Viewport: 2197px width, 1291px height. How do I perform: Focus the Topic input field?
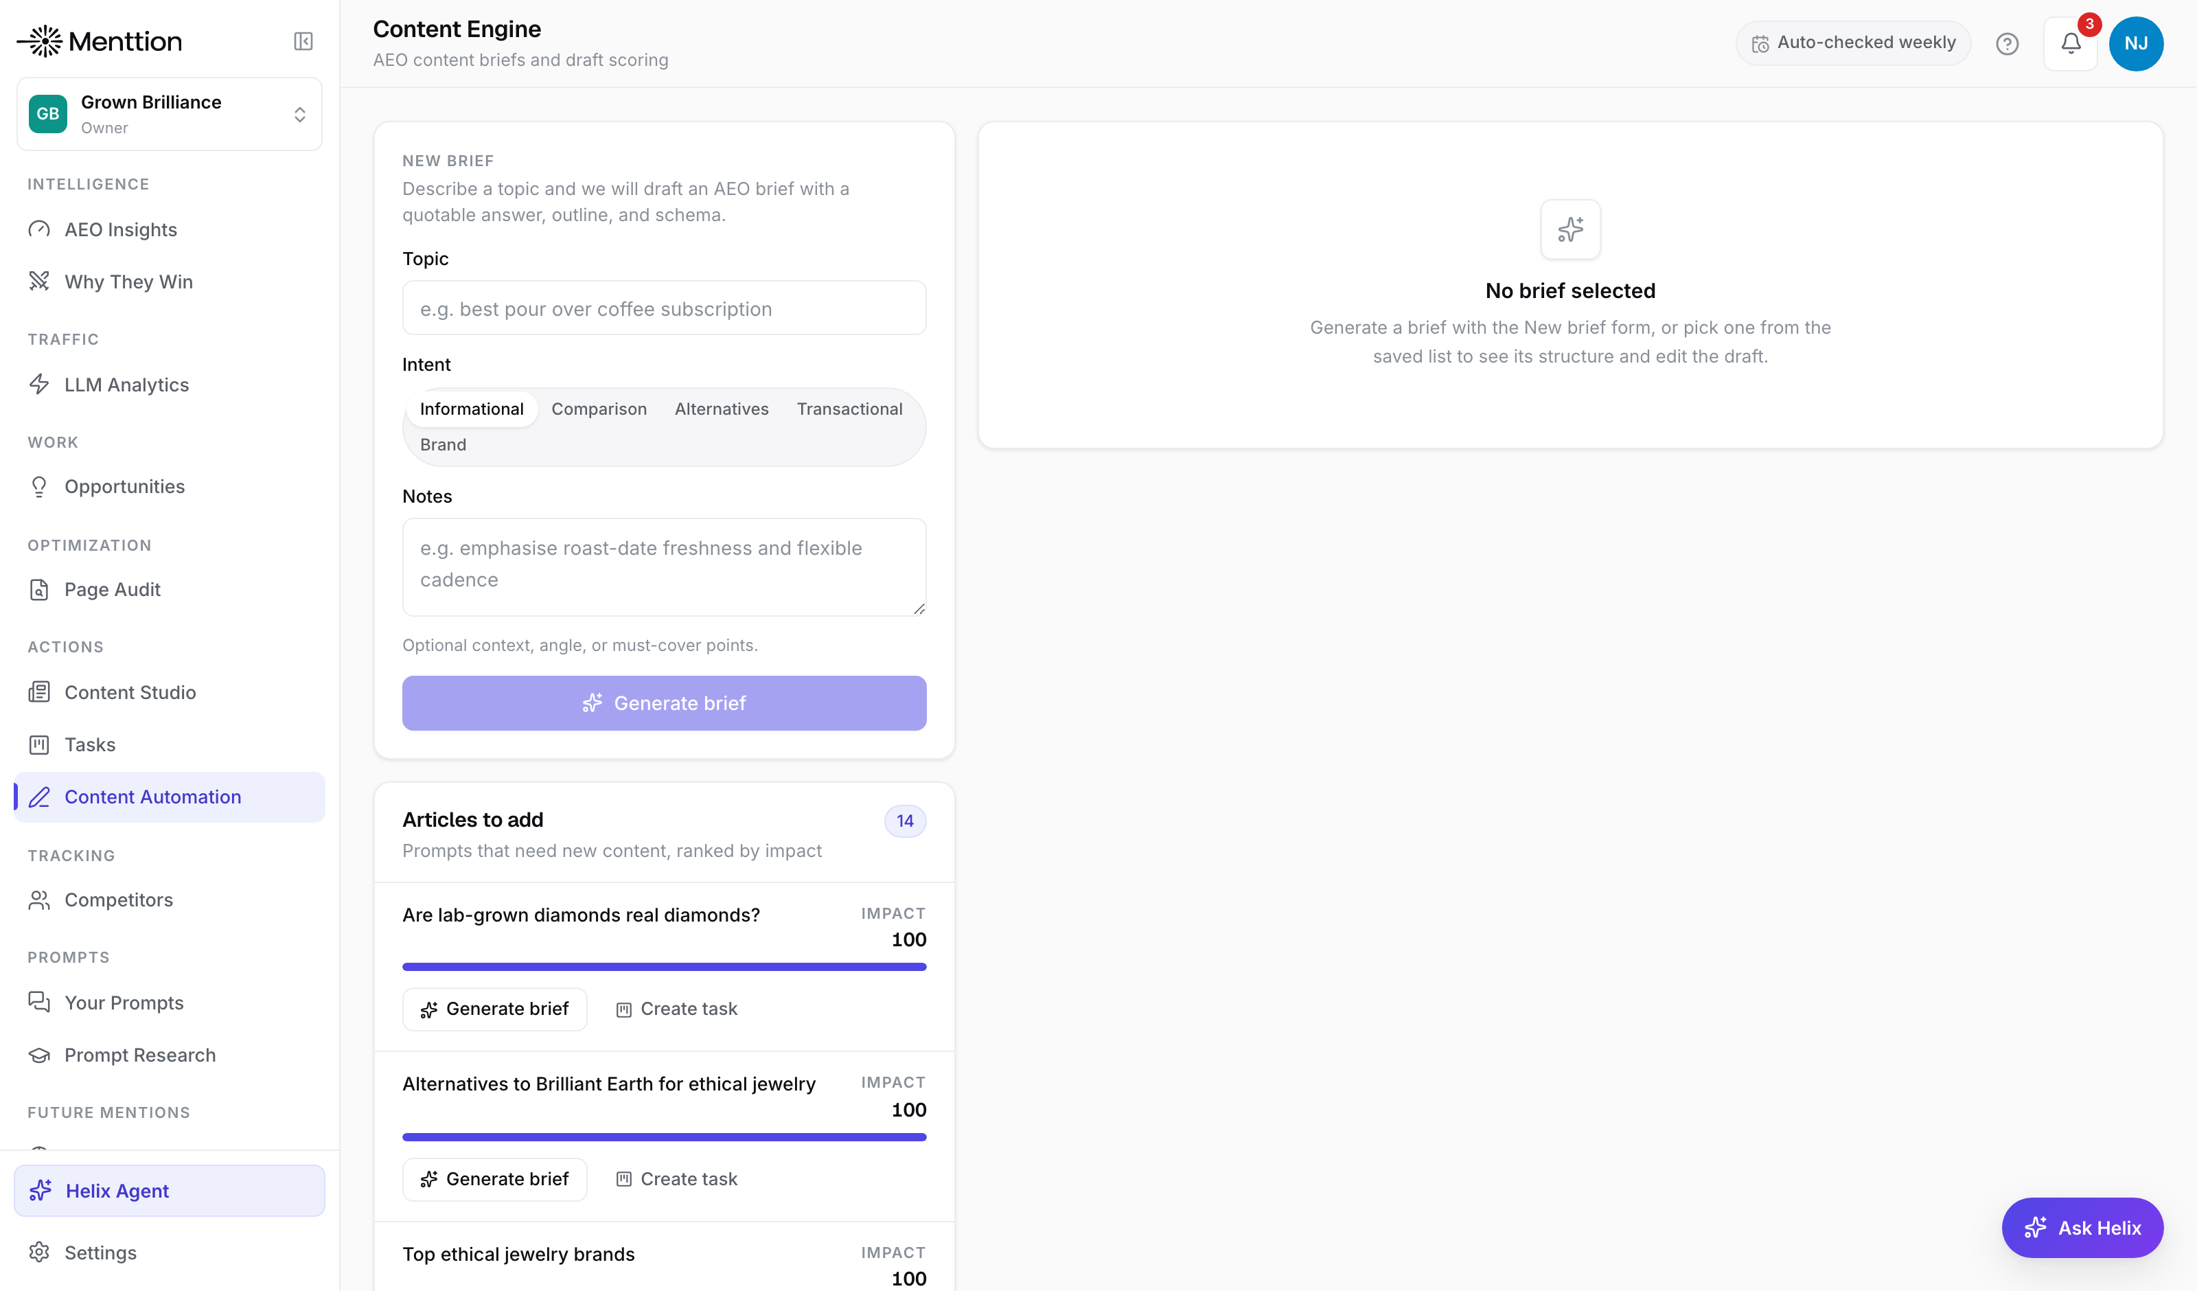tap(665, 308)
